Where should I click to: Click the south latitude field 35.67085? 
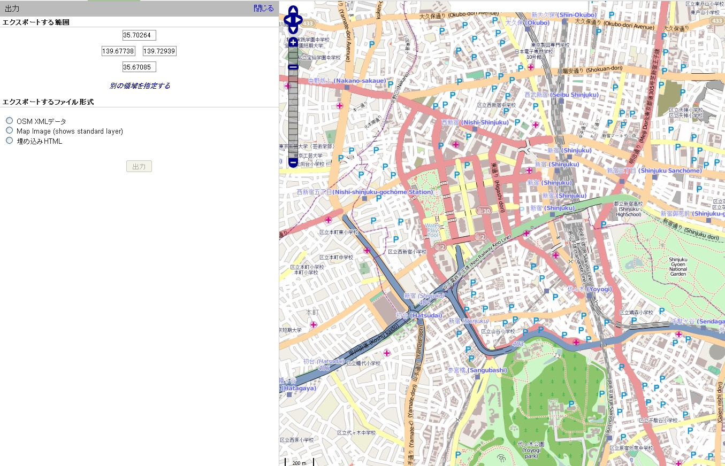coord(139,67)
